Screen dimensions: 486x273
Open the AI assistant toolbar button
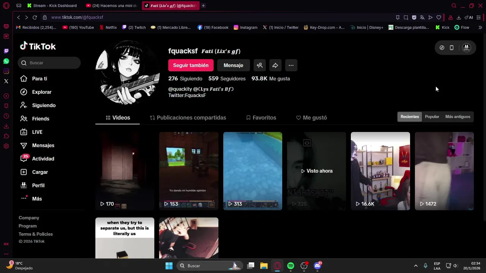coord(469,17)
